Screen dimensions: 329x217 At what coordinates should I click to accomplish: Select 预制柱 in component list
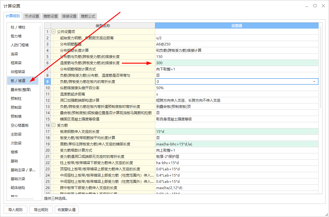tap(23, 98)
